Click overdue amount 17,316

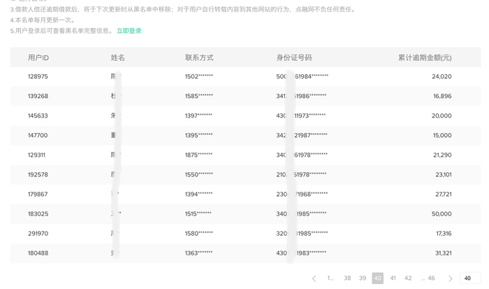pyautogui.click(x=444, y=234)
